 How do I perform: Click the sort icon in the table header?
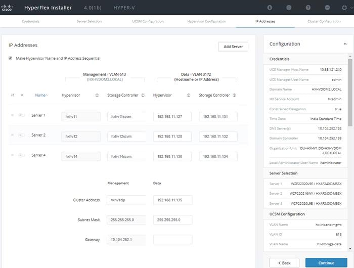[13, 95]
